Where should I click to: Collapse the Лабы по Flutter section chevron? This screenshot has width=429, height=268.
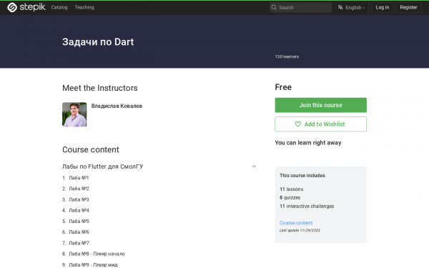254,167
